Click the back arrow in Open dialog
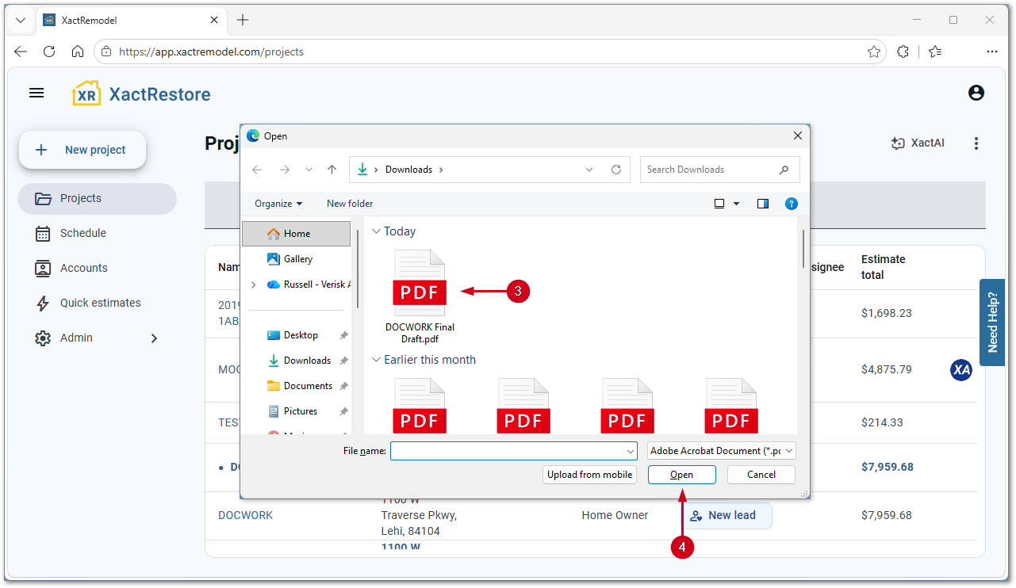The height and width of the screenshot is (588, 1016). pos(257,170)
